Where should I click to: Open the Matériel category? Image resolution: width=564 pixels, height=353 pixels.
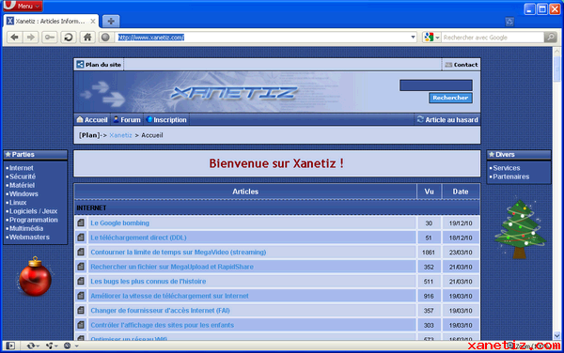(x=22, y=185)
